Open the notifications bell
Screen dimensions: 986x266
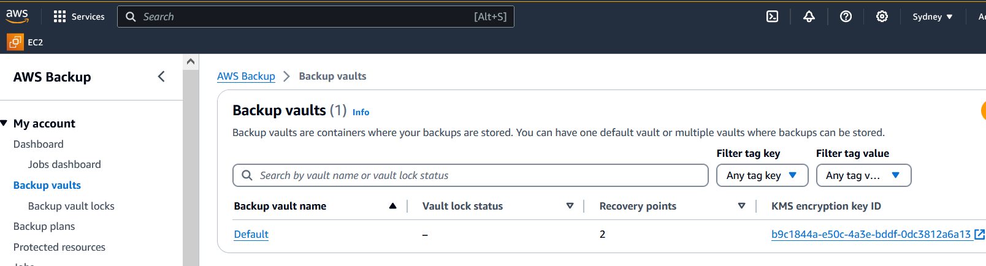(x=809, y=17)
